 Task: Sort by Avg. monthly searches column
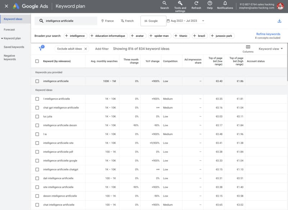point(104,61)
